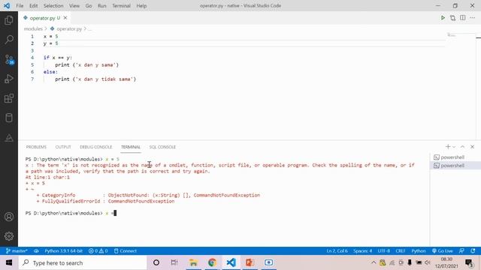This screenshot has width=481, height=270.
Task: Click the Connect button in status bar
Action: 126,251
